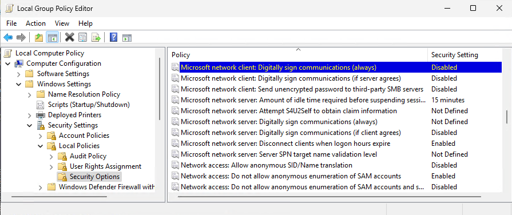Click the Security Settings shield icon
The width and height of the screenshot is (512, 215).
[x=41, y=125]
